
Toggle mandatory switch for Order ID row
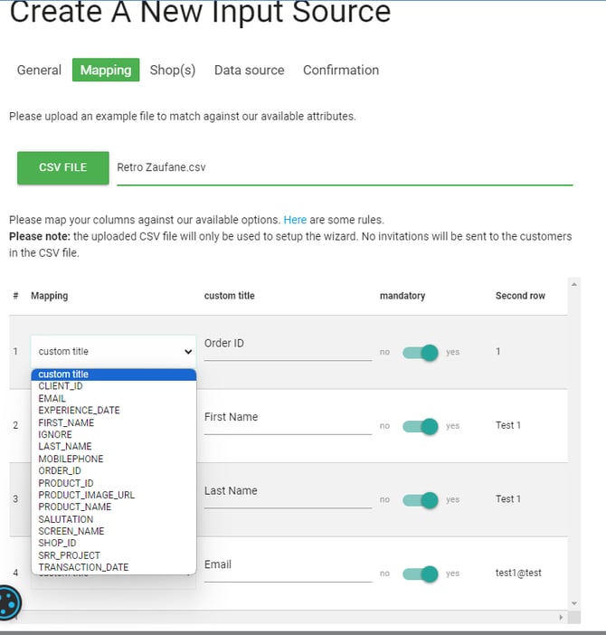click(421, 352)
